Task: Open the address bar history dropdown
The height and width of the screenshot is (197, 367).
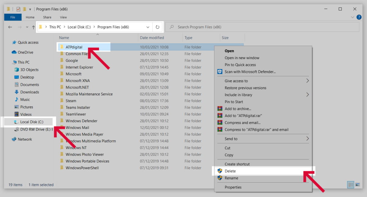Action: (148, 27)
